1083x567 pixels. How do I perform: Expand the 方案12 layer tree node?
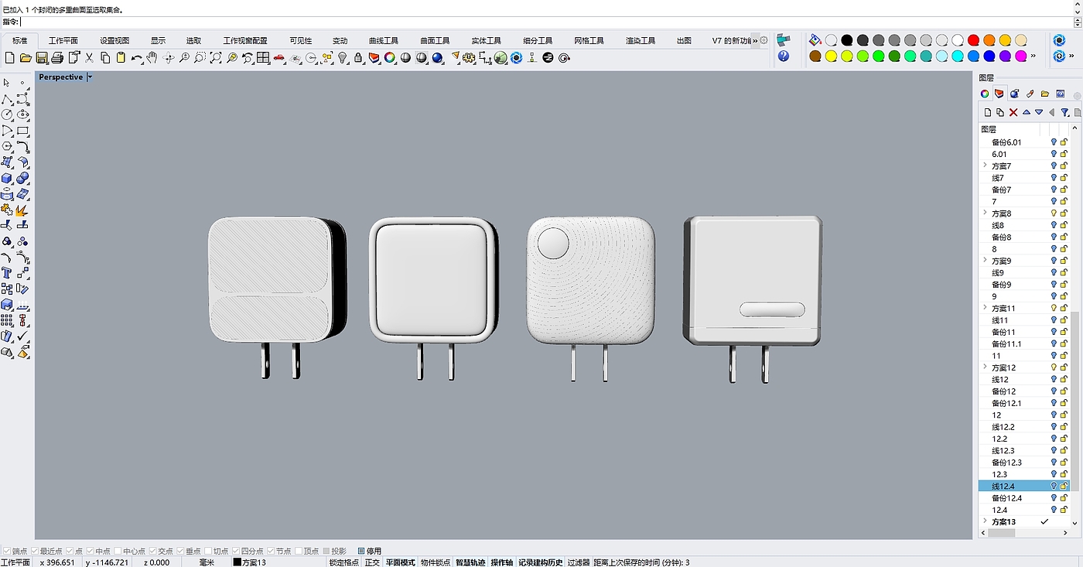(985, 367)
